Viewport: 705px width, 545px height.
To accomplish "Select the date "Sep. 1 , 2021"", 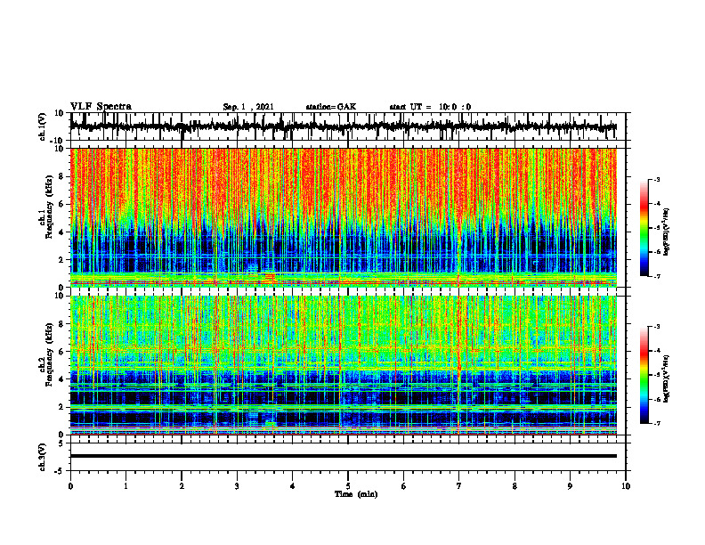I will click(248, 107).
